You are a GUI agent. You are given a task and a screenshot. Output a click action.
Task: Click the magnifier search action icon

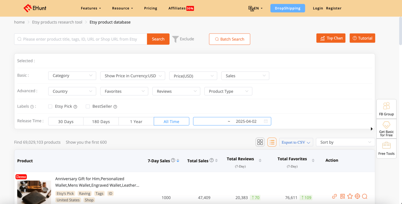(x=365, y=196)
